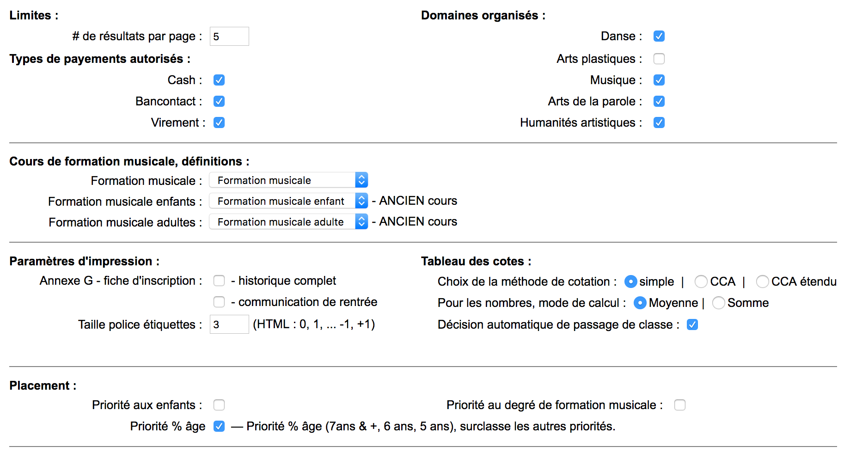The height and width of the screenshot is (453, 844).
Task: Disable Humanités artistiques domain
Action: pyautogui.click(x=659, y=122)
